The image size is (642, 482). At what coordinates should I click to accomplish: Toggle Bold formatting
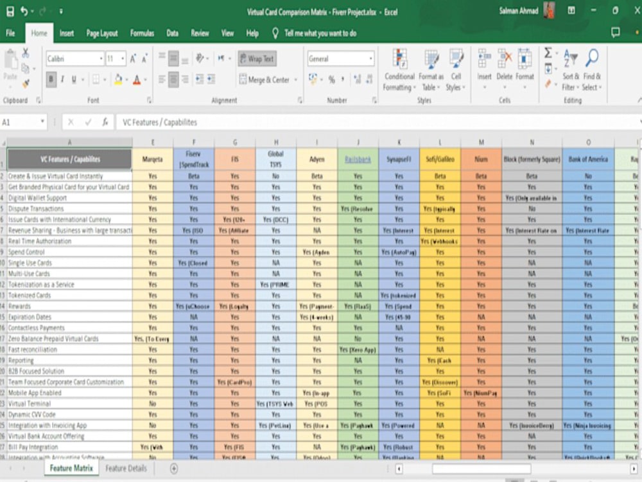[x=51, y=80]
